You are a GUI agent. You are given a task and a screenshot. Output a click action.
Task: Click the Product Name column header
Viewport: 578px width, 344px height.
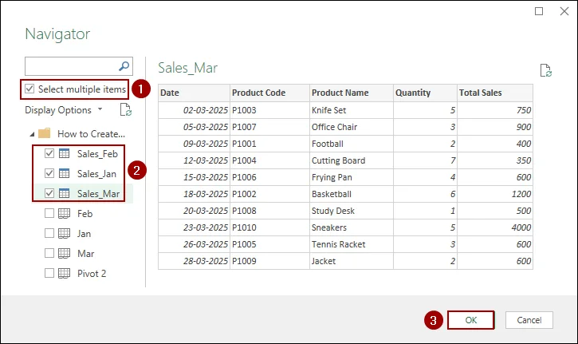pyautogui.click(x=352, y=93)
